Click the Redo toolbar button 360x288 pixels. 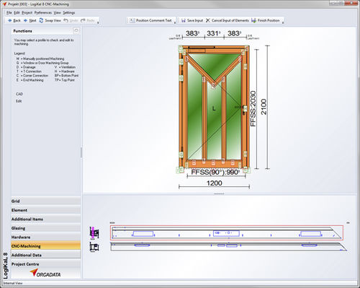click(88, 21)
